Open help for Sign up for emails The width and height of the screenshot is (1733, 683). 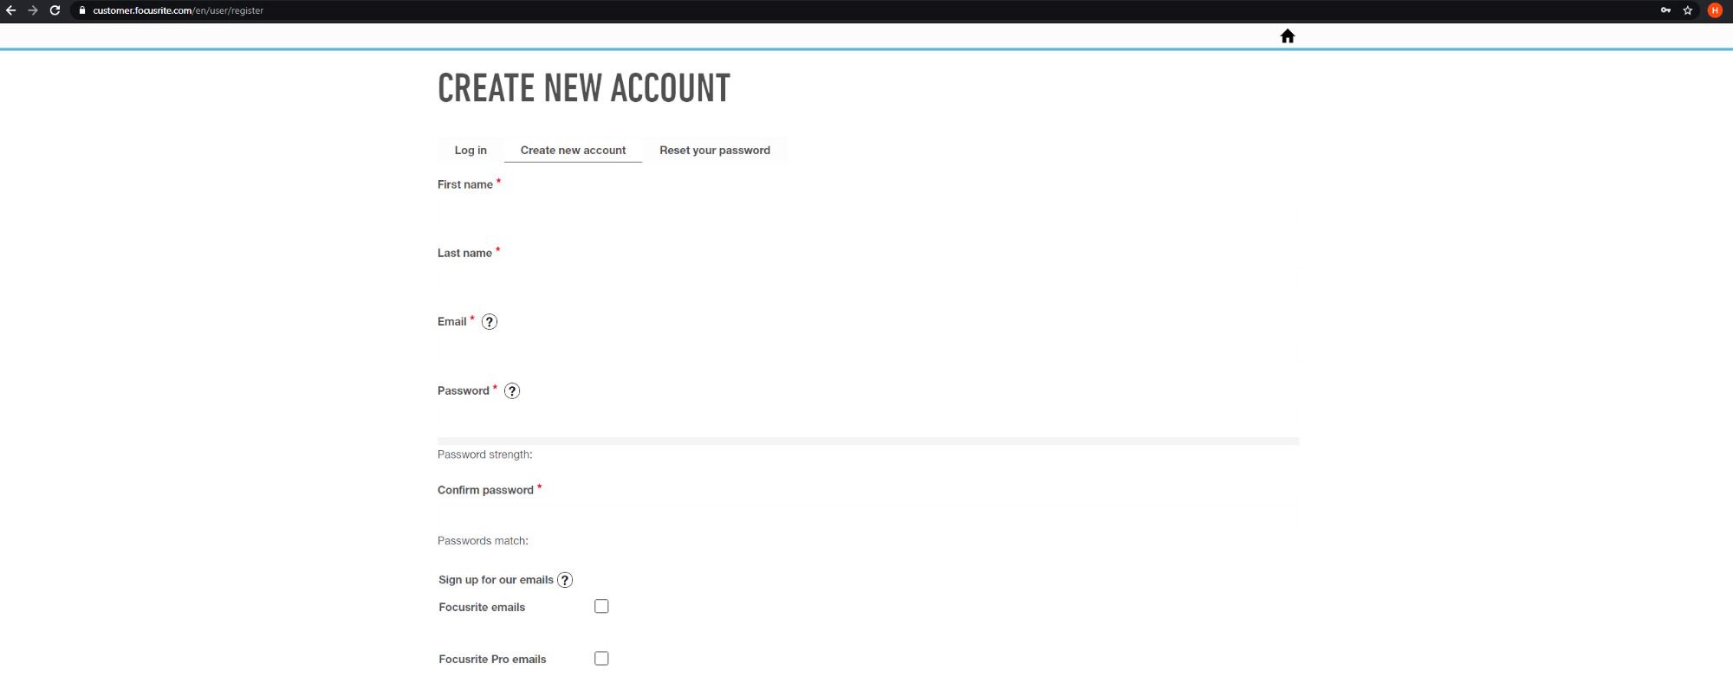[x=565, y=580]
